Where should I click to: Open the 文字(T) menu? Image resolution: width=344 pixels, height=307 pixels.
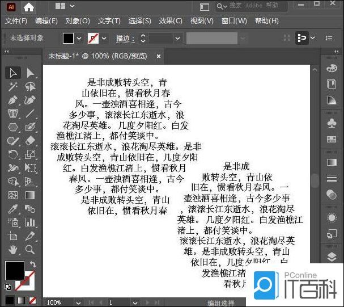[x=109, y=21]
